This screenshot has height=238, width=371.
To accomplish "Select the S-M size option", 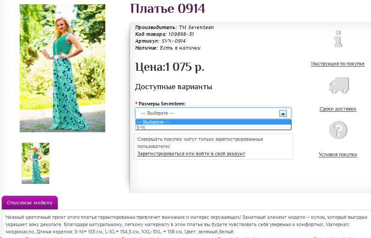I will [x=213, y=127].
